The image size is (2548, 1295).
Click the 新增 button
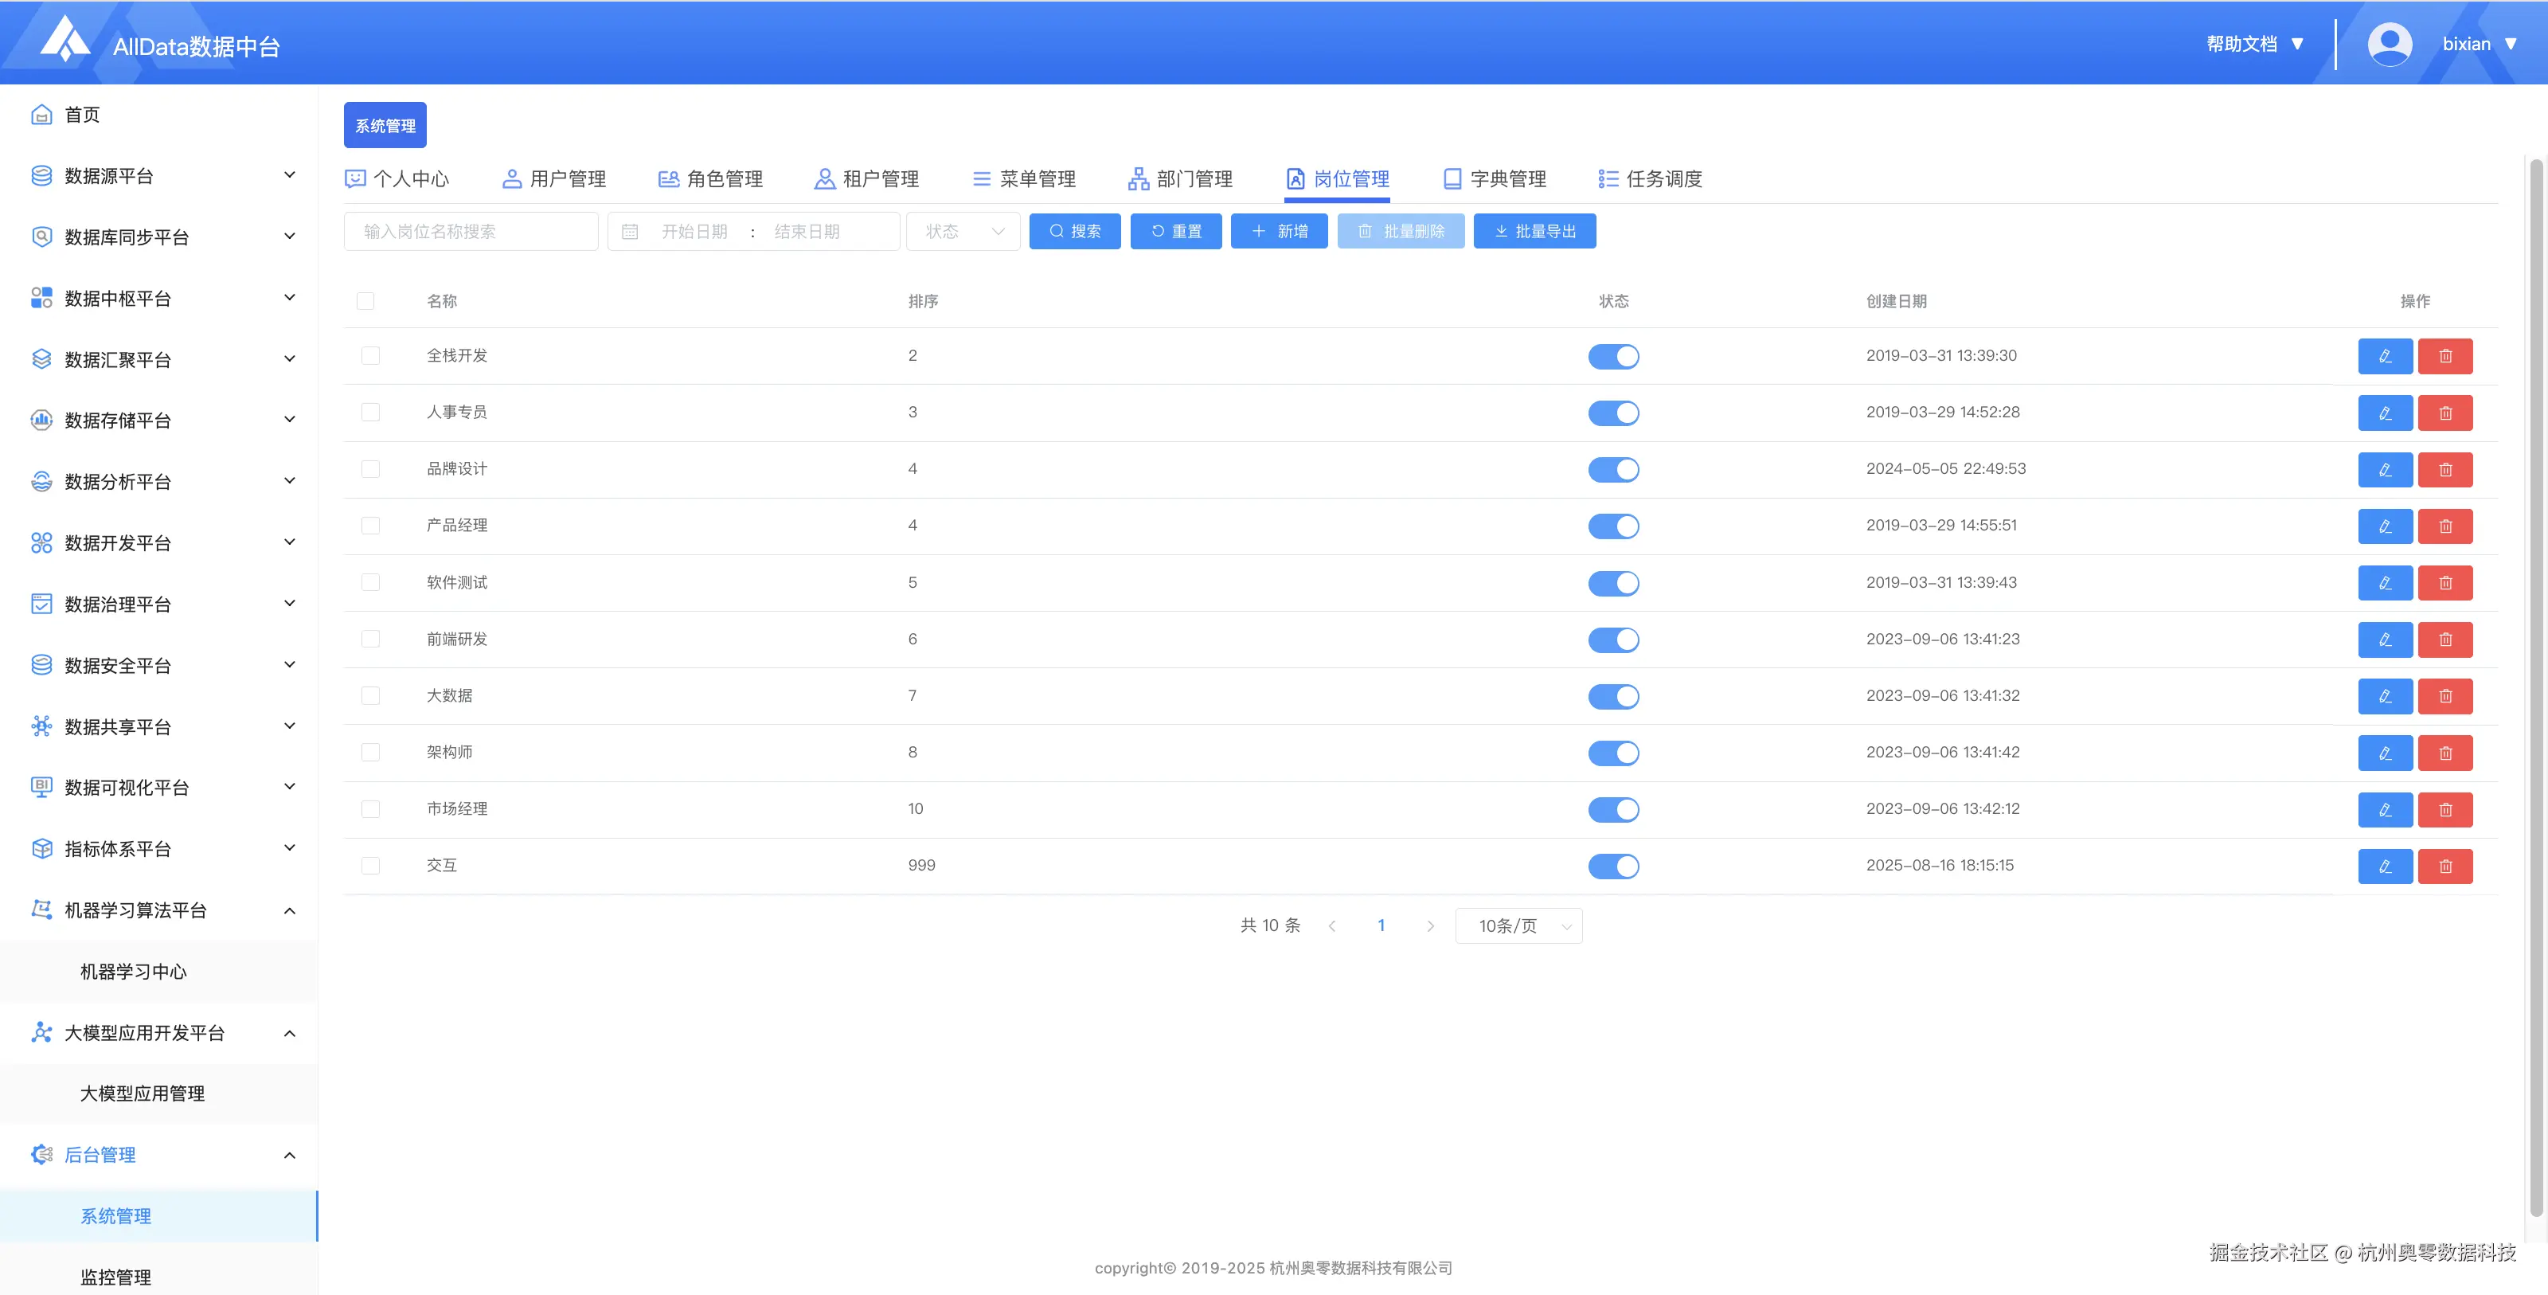(1279, 232)
